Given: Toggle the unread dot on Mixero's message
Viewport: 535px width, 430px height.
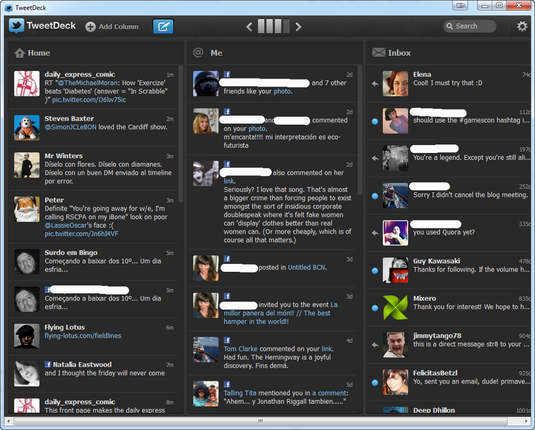Looking at the screenshot, I should coord(375,308).
